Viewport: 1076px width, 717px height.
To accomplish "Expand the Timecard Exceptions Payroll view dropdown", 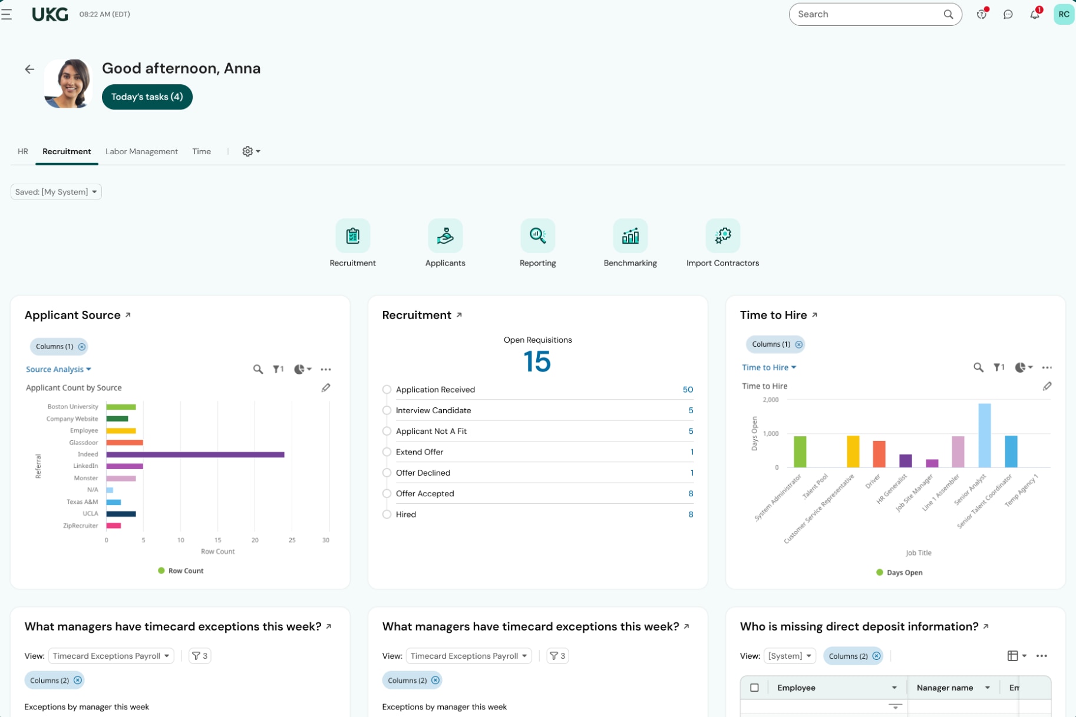I will 111,656.
